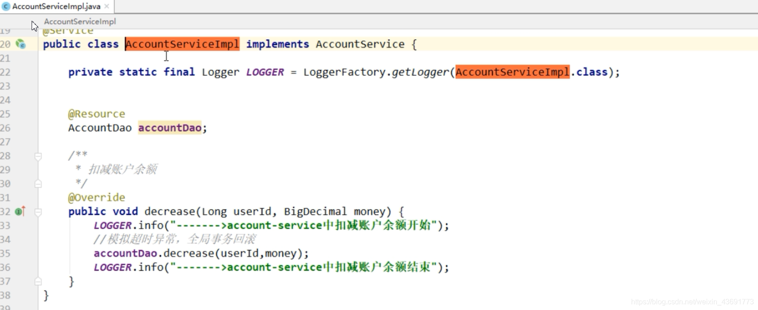Click the getLogger method call

pos(420,72)
